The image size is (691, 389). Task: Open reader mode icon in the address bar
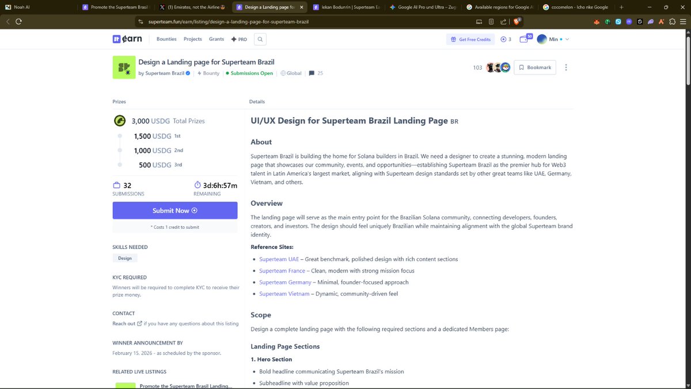pyautogui.click(x=491, y=22)
